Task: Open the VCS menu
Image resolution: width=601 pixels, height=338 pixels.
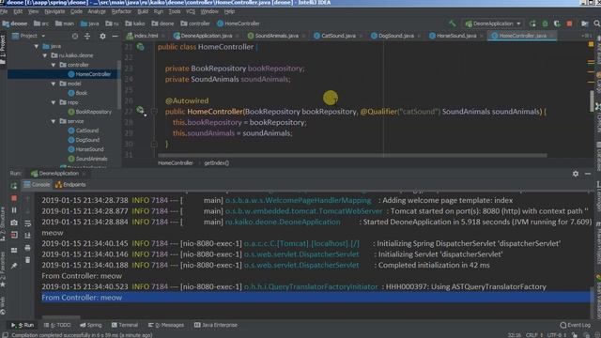Action: [191, 11]
